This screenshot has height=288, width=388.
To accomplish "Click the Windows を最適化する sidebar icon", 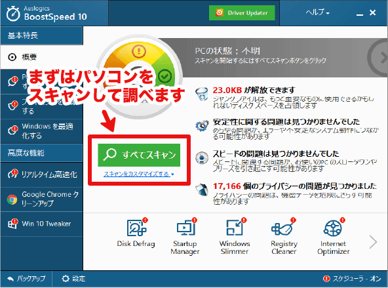I will point(12,131).
